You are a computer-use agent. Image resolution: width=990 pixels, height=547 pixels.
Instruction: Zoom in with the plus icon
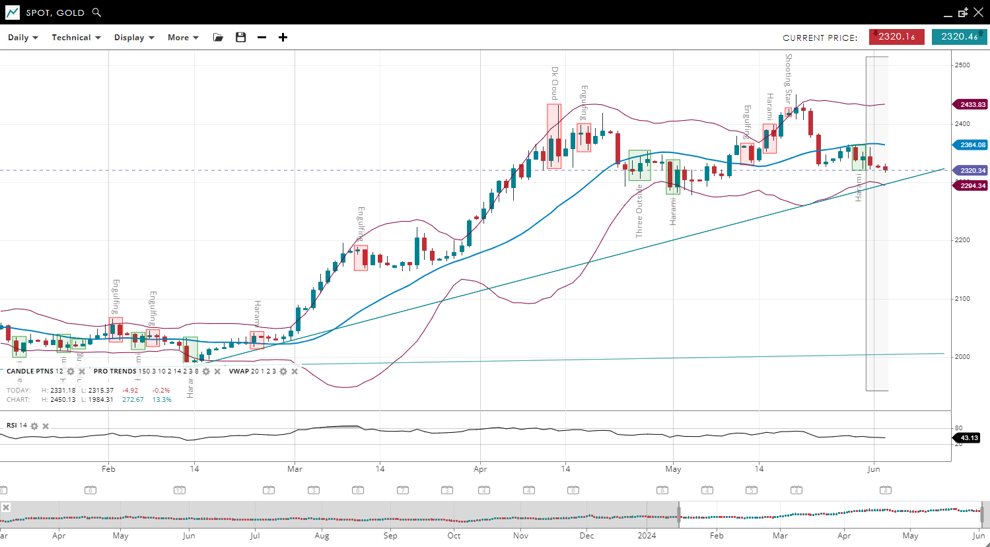[x=283, y=38]
